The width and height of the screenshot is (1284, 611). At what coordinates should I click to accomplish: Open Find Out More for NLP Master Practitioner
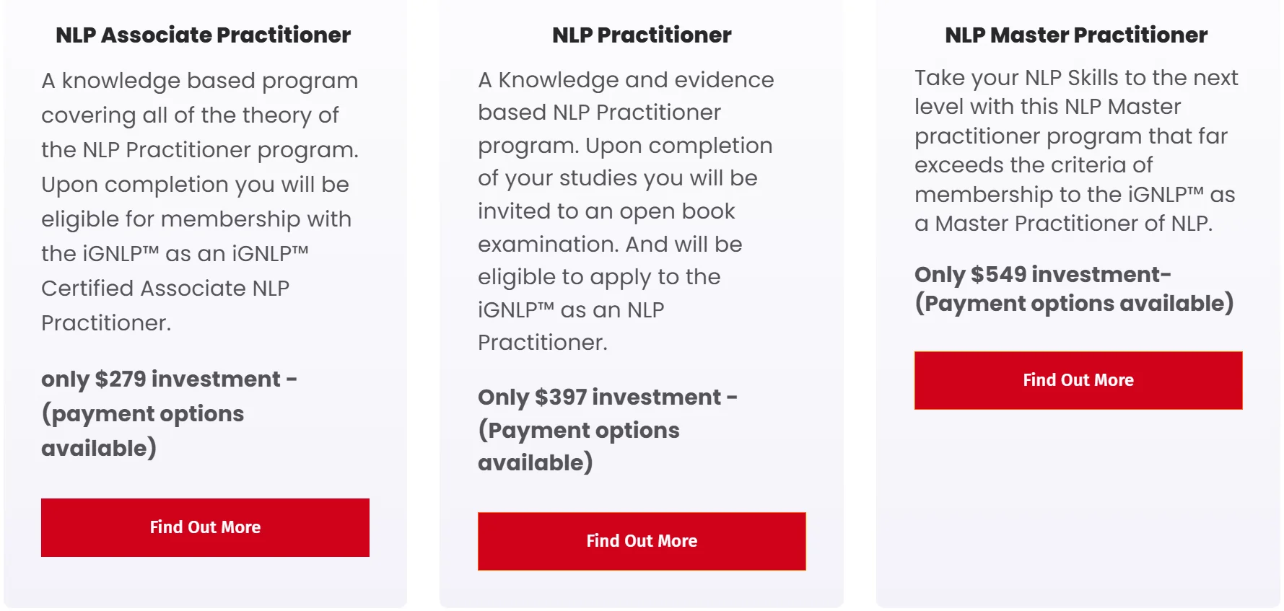[x=1078, y=380]
